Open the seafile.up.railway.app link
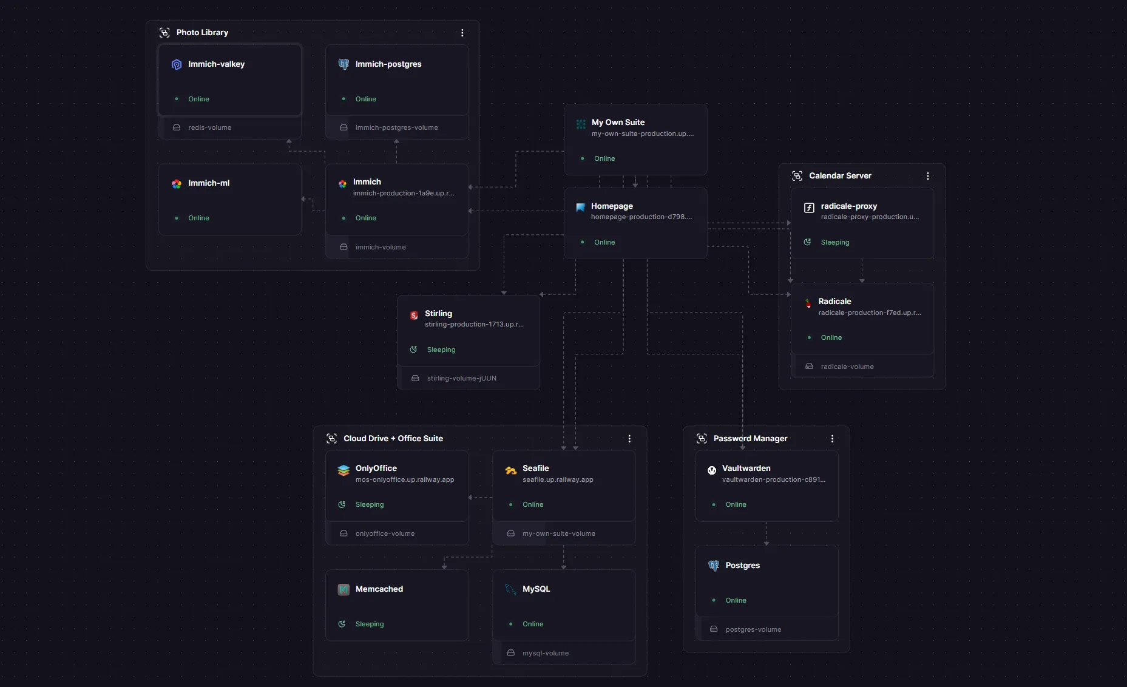Viewport: 1127px width, 687px height. [558, 479]
